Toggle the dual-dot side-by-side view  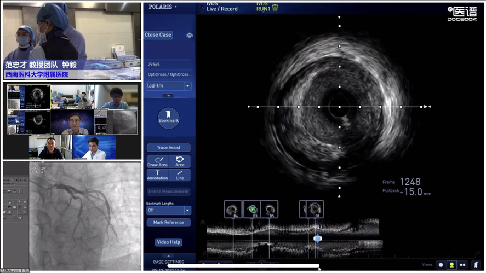[x=463, y=265]
